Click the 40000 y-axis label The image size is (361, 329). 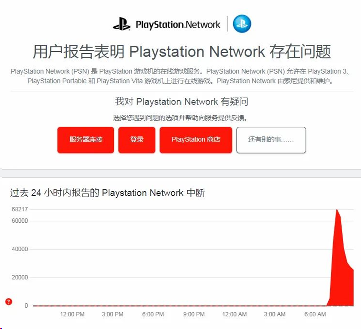19,249
